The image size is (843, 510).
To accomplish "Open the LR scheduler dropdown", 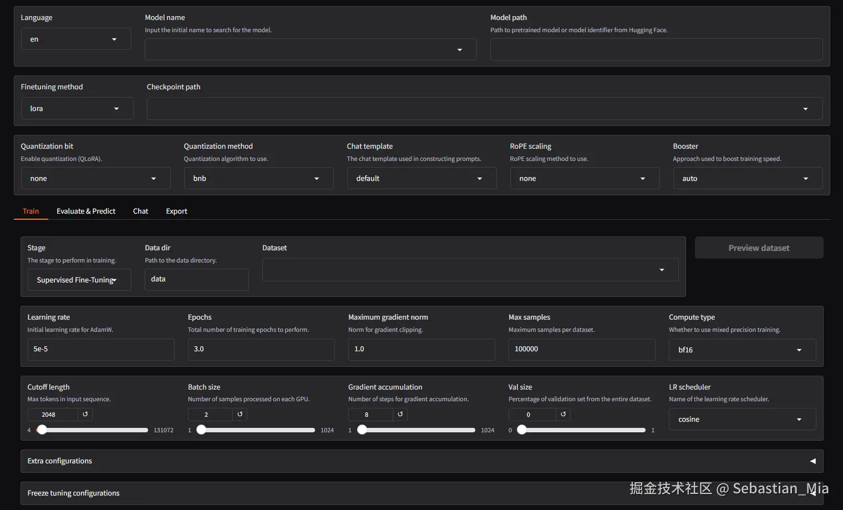I will tap(742, 420).
